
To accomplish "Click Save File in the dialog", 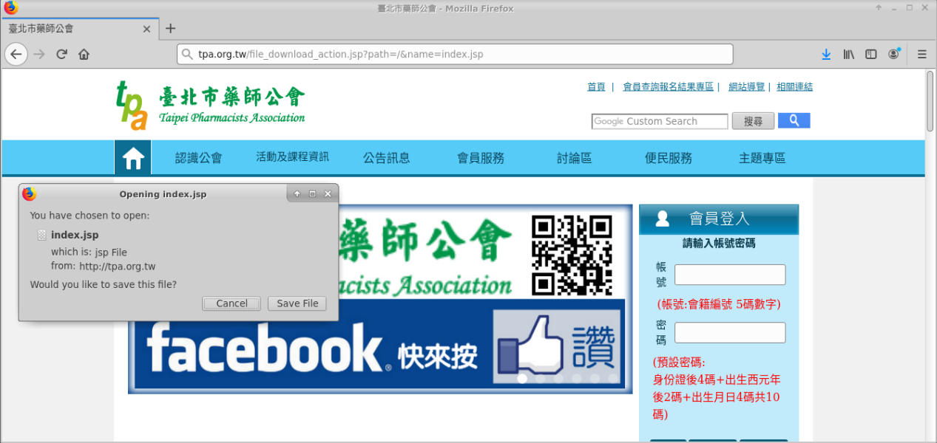I will click(297, 303).
